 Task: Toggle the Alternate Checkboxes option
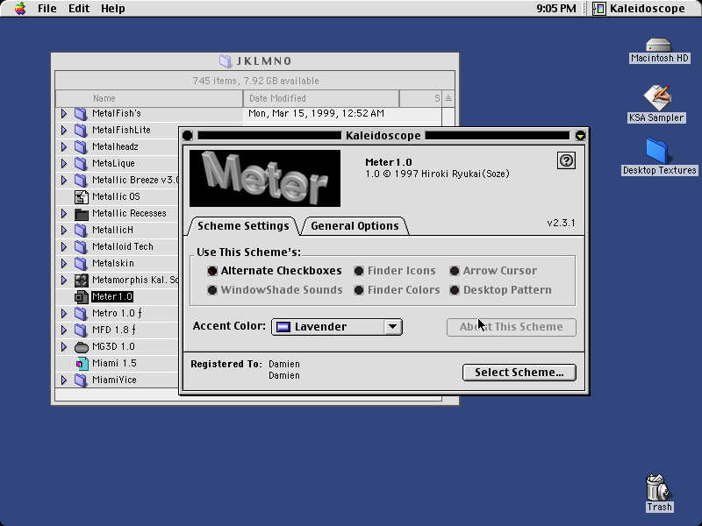[212, 271]
